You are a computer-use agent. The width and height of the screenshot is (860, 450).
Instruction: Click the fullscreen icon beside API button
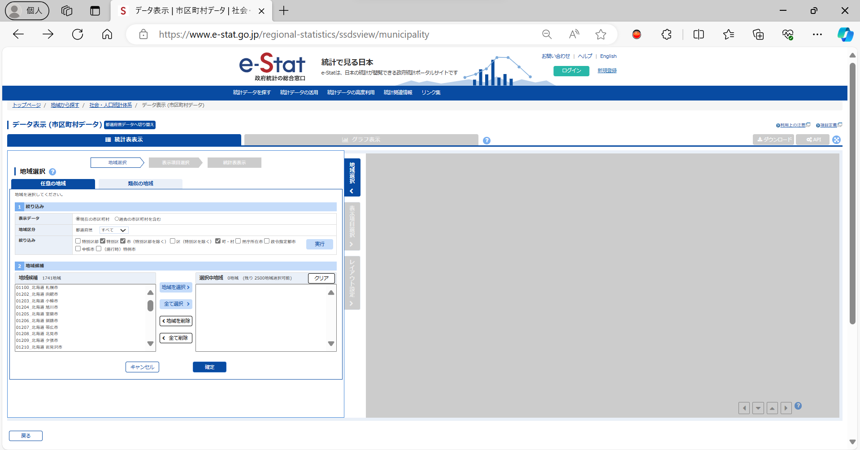[836, 140]
